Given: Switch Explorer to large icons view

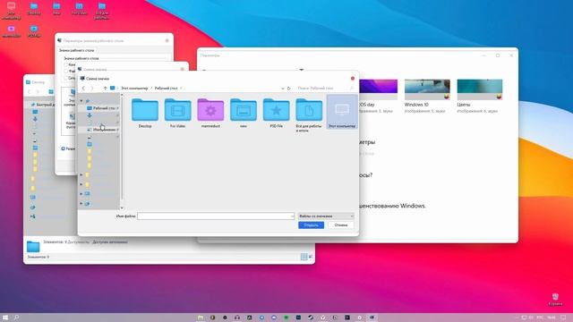Looking at the screenshot, I should pos(311,257).
